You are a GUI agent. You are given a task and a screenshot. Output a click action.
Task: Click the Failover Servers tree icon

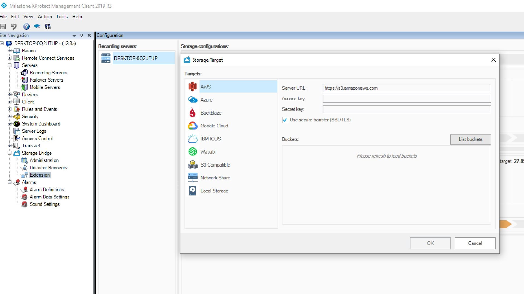click(24, 80)
